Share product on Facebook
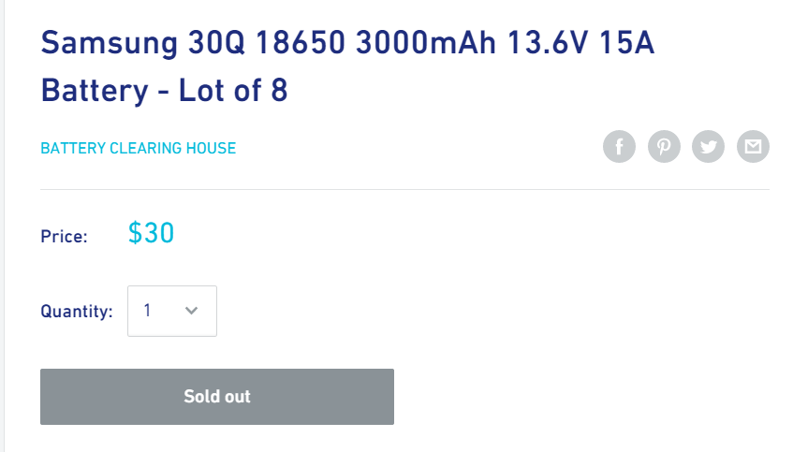Viewport: 793px width, 452px height. pos(619,147)
